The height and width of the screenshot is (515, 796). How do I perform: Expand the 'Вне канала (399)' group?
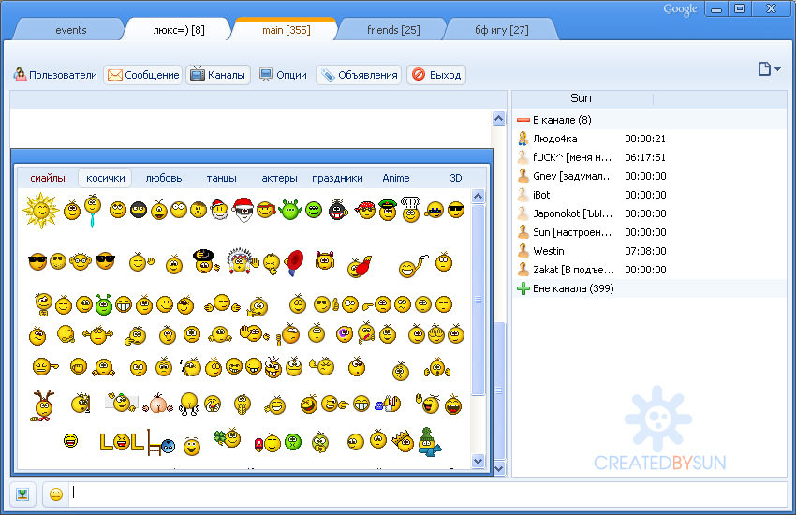click(x=523, y=288)
